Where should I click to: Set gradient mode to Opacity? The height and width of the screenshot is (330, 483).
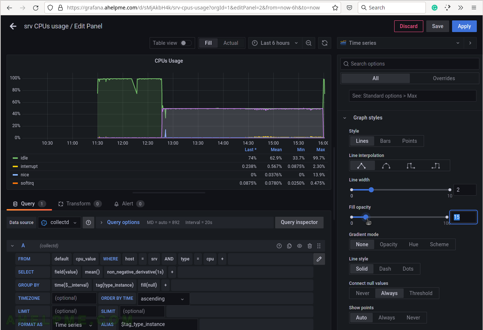click(x=388, y=244)
